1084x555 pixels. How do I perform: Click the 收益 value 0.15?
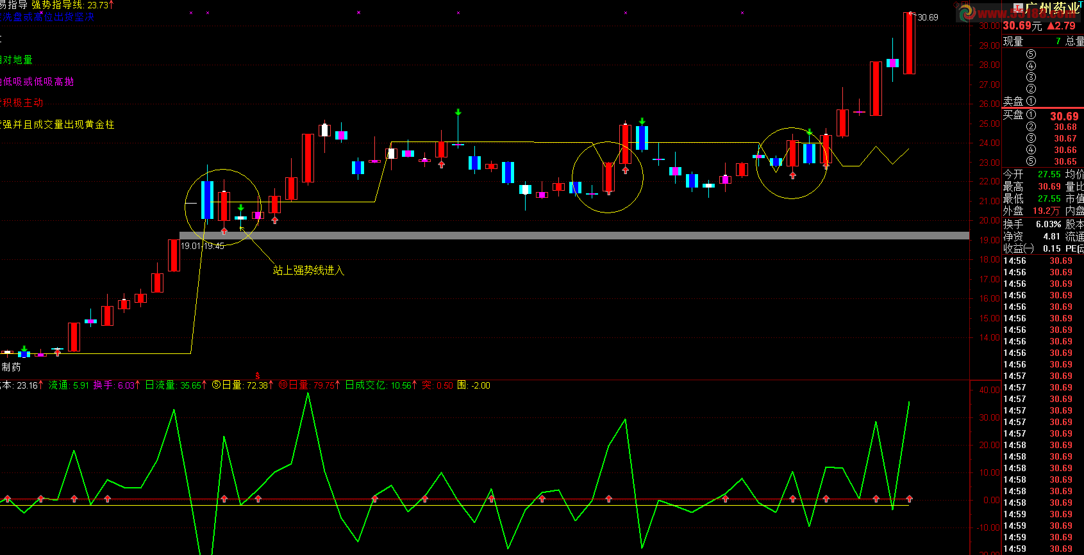[1052, 249]
